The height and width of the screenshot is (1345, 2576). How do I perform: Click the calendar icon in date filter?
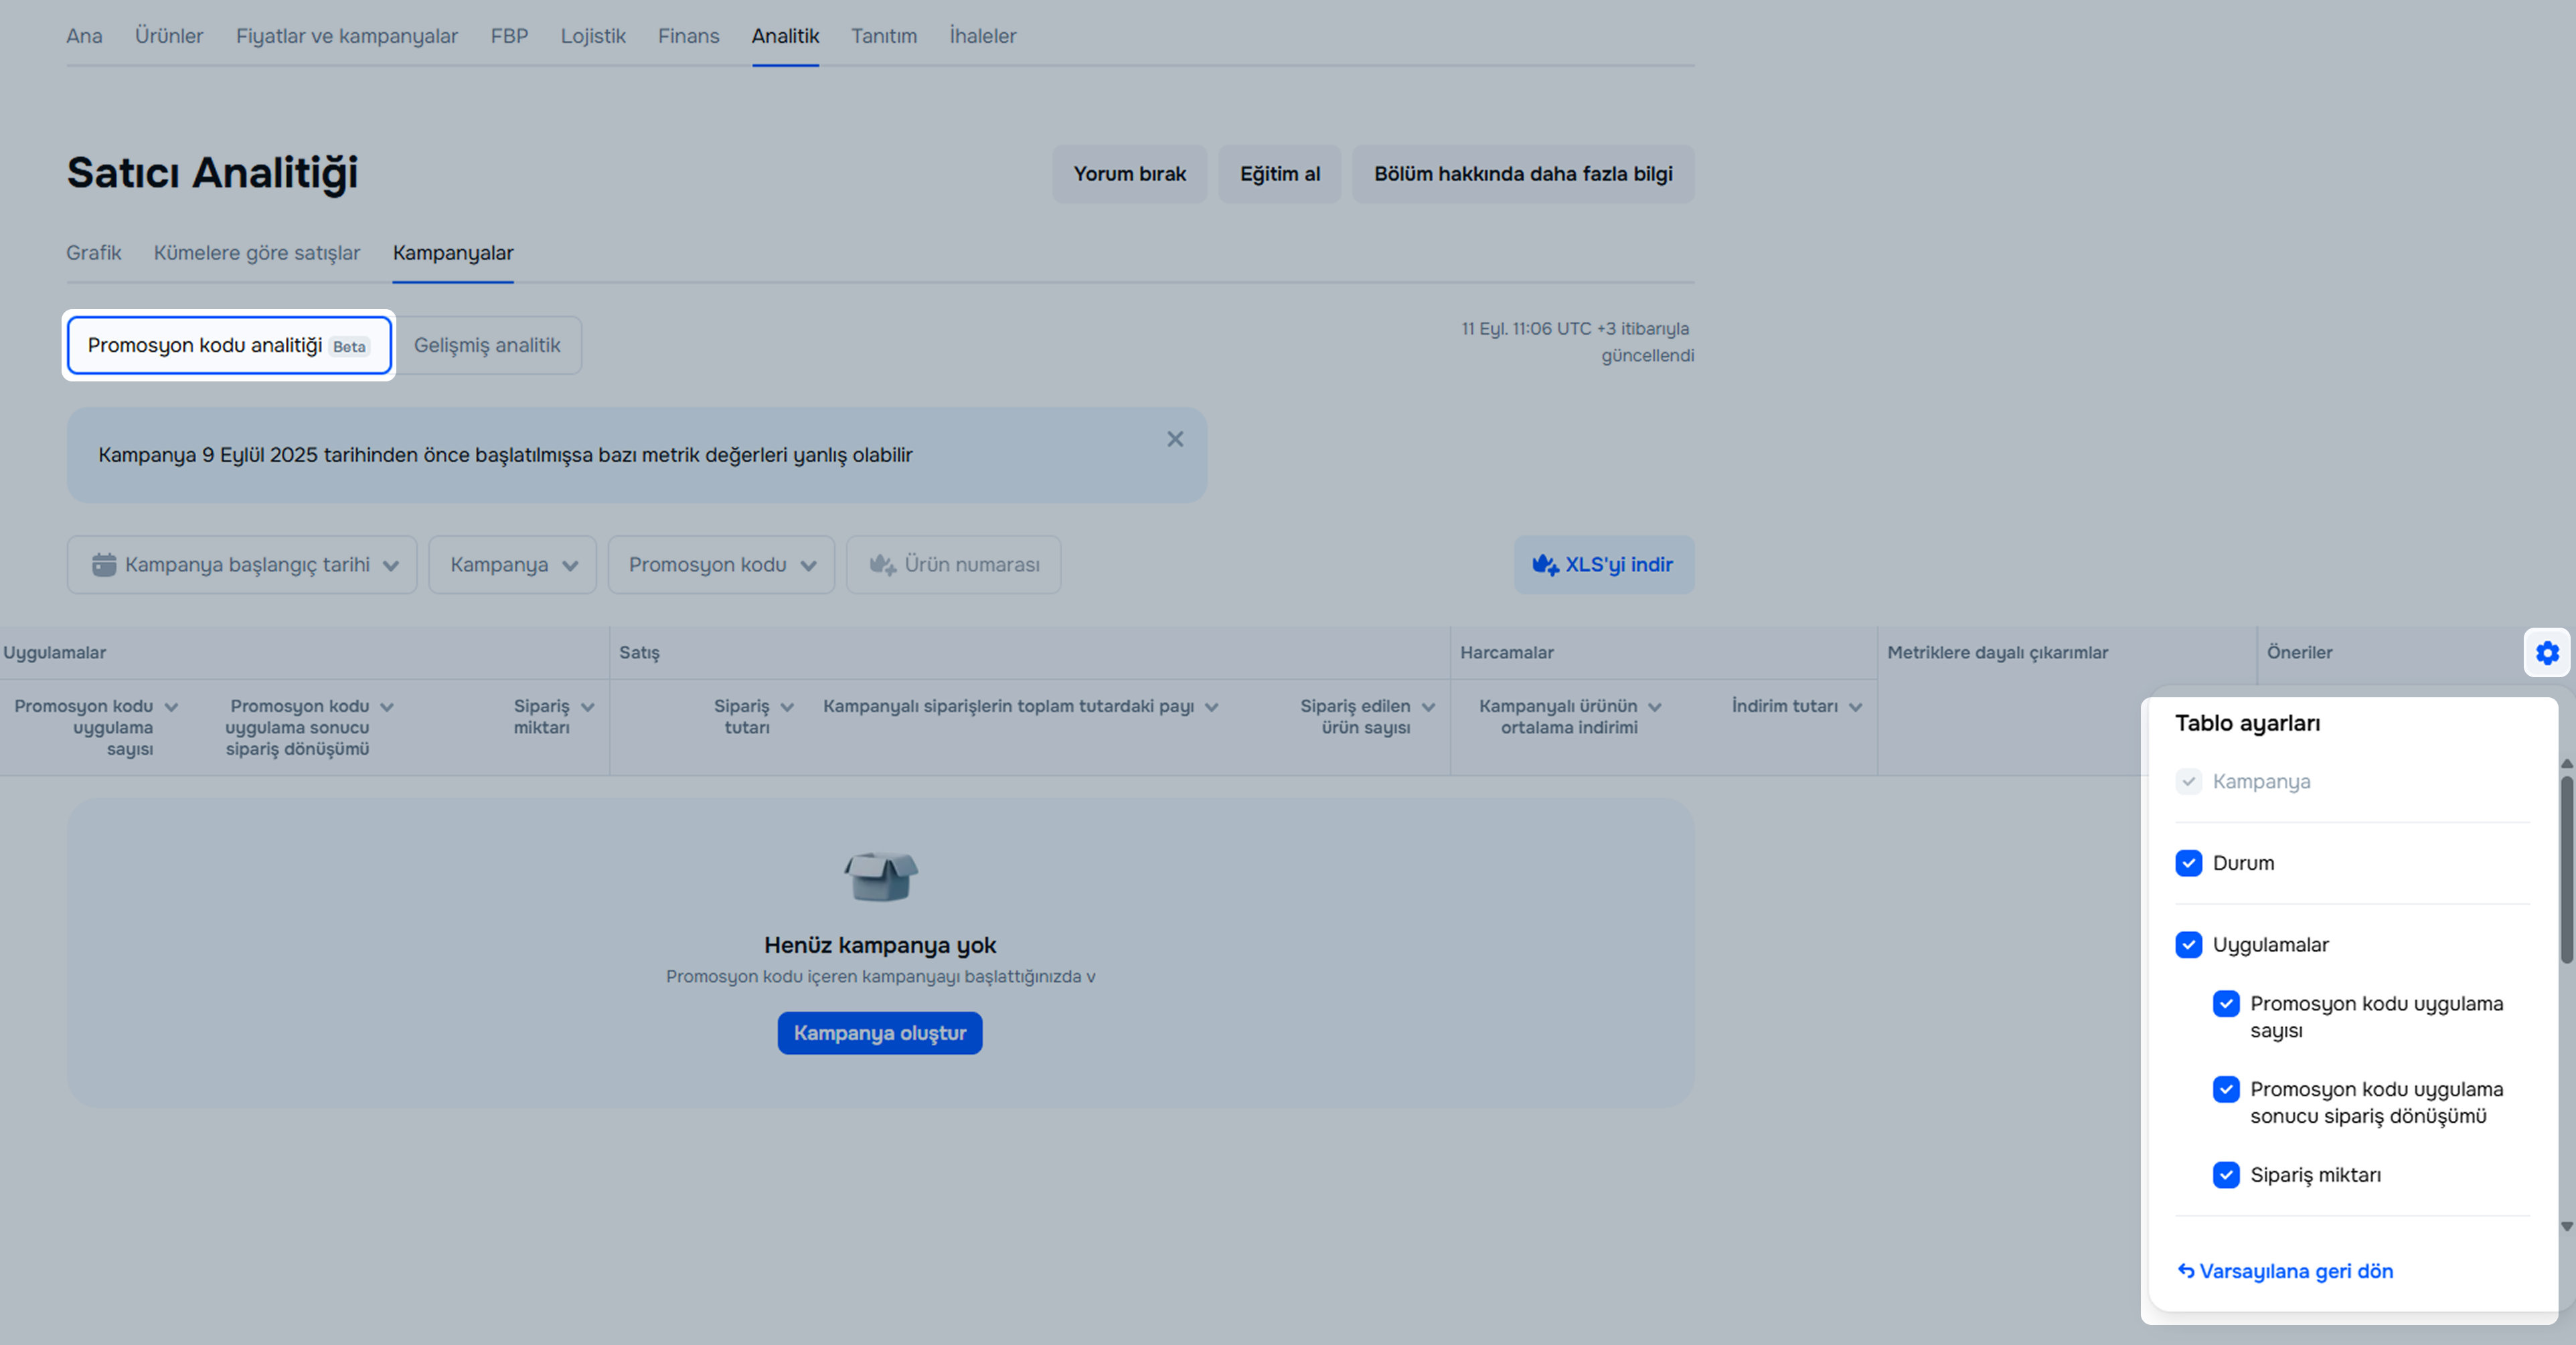pyautogui.click(x=104, y=565)
